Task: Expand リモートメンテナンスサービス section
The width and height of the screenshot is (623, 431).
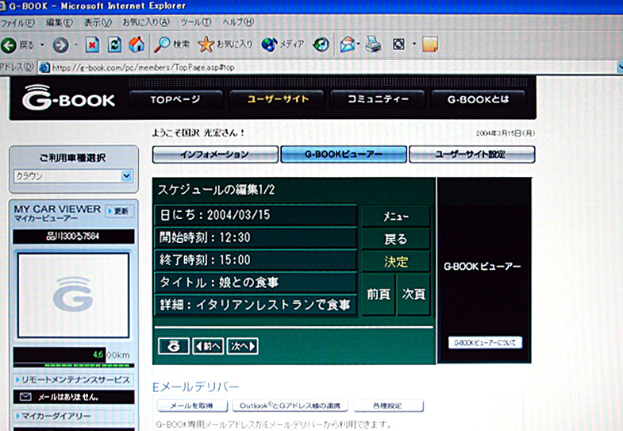Action: click(x=74, y=379)
